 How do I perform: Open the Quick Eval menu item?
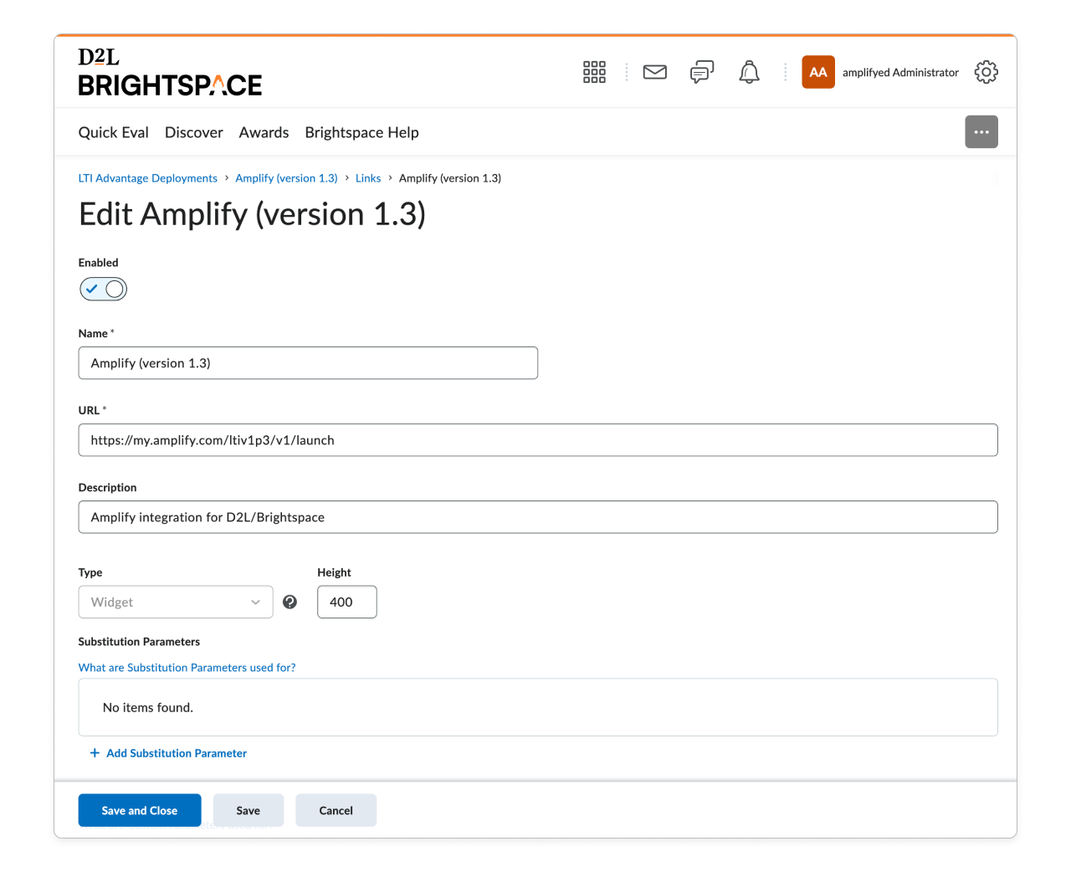coord(113,132)
